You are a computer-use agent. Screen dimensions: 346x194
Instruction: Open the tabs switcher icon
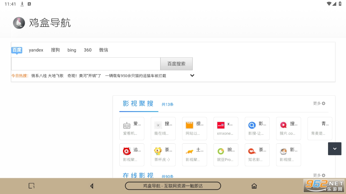pos(31,186)
